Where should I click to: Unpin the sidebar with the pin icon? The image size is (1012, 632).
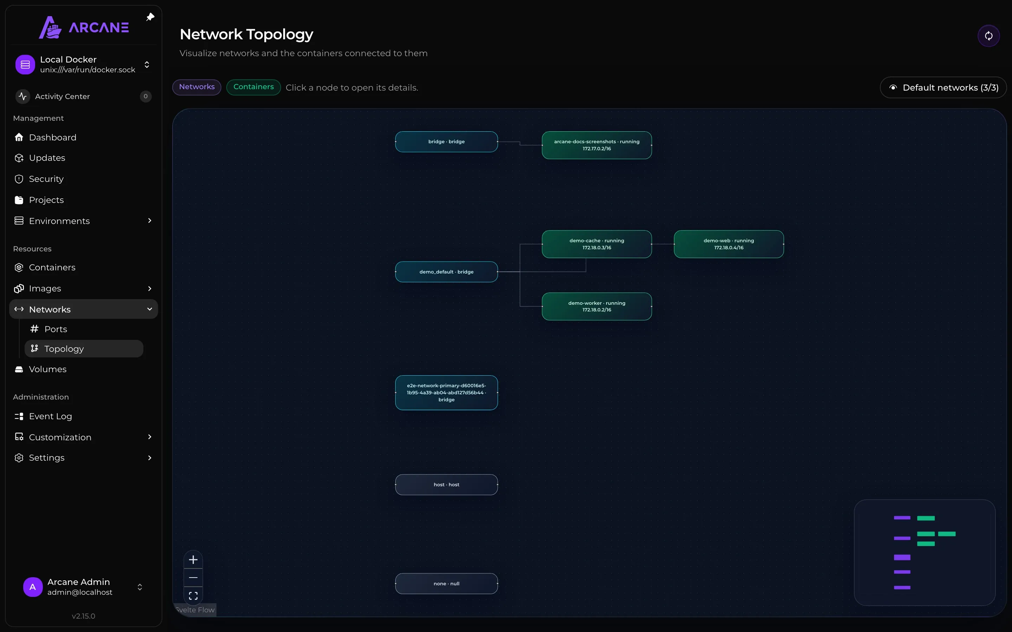[x=150, y=17]
